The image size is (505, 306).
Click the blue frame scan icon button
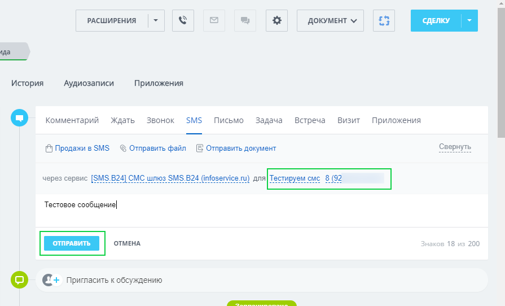384,20
